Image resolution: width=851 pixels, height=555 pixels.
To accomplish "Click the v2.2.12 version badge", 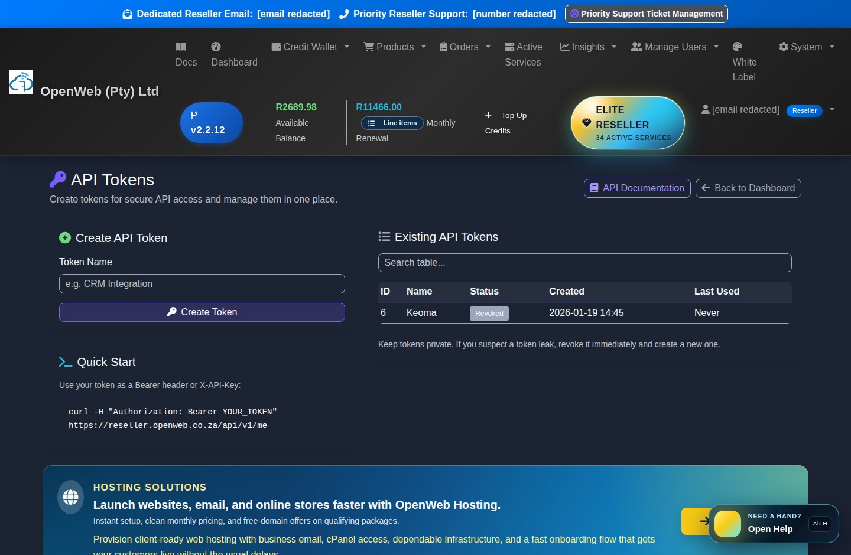I will click(x=212, y=123).
